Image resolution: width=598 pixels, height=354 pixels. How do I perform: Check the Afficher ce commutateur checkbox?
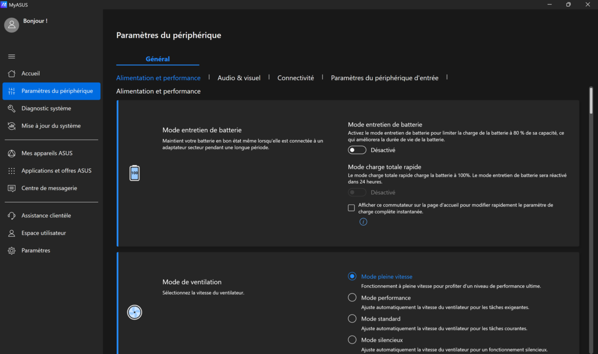(351, 208)
